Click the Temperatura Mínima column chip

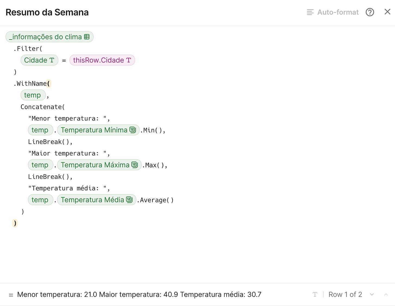point(94,130)
